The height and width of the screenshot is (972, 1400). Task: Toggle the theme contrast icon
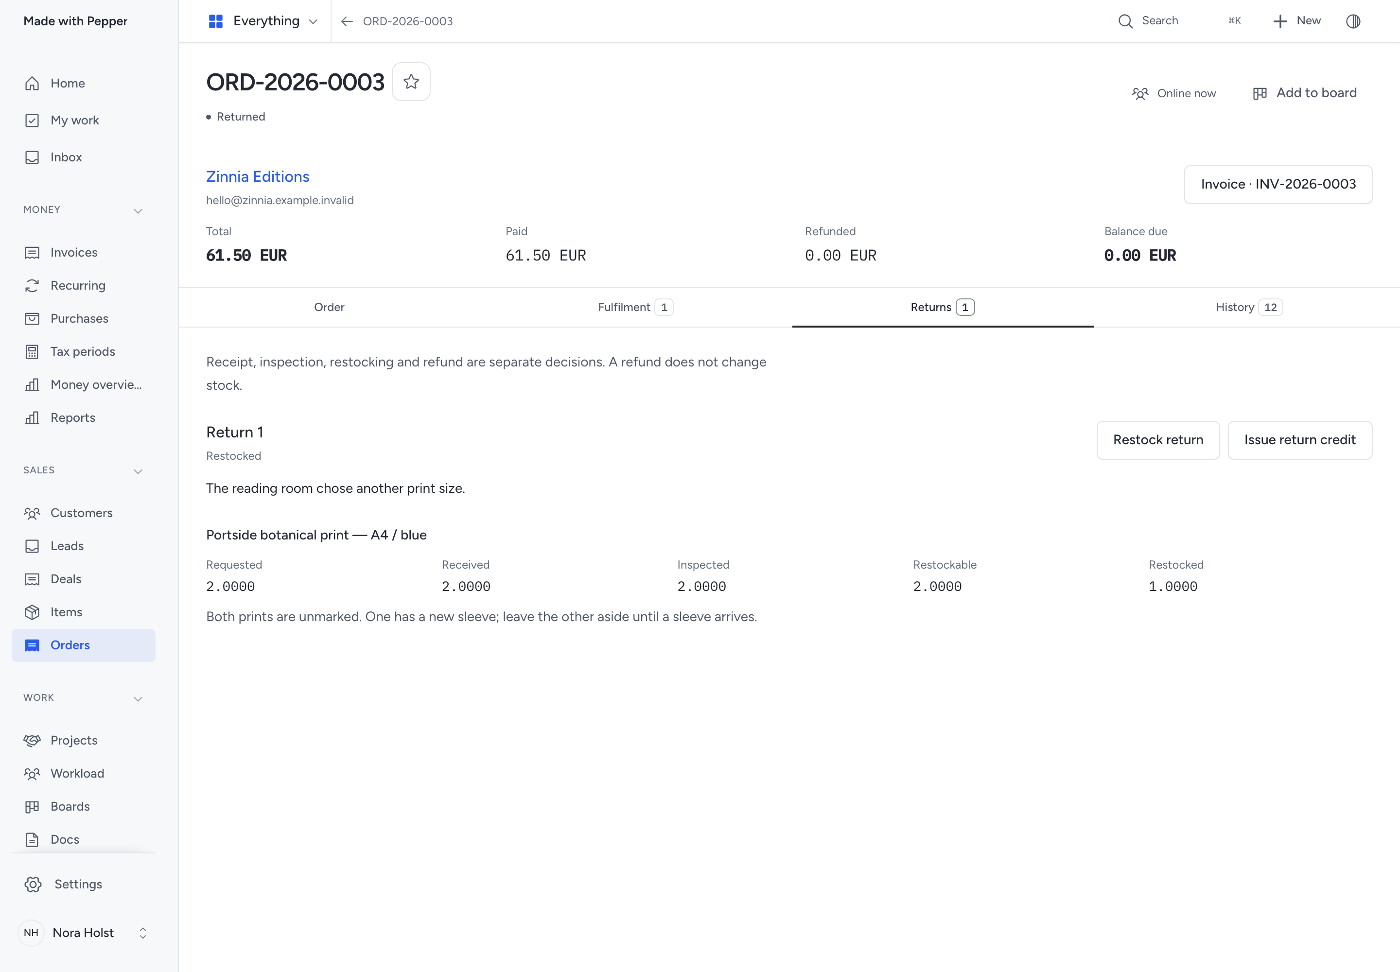coord(1353,21)
